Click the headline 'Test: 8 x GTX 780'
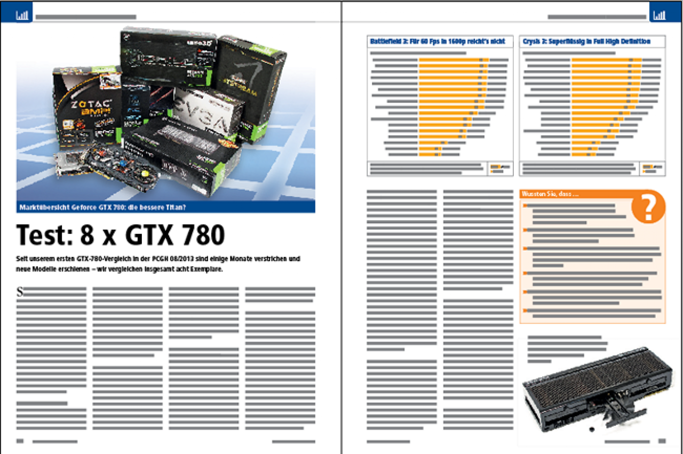683x454 pixels. 121,234
